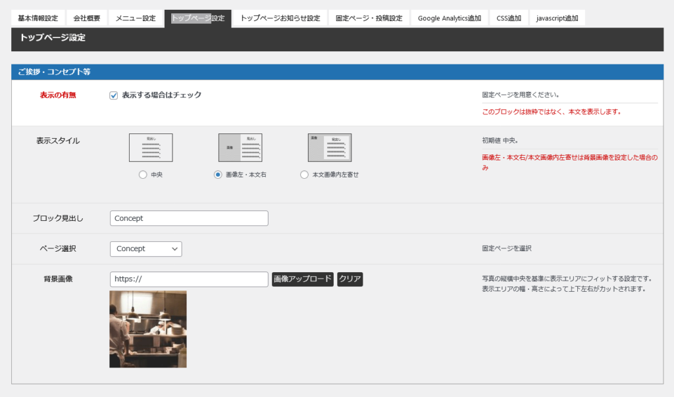Toggle the 表示する場合はチェック checkbox
Image resolution: width=674 pixels, height=397 pixels.
pos(114,95)
